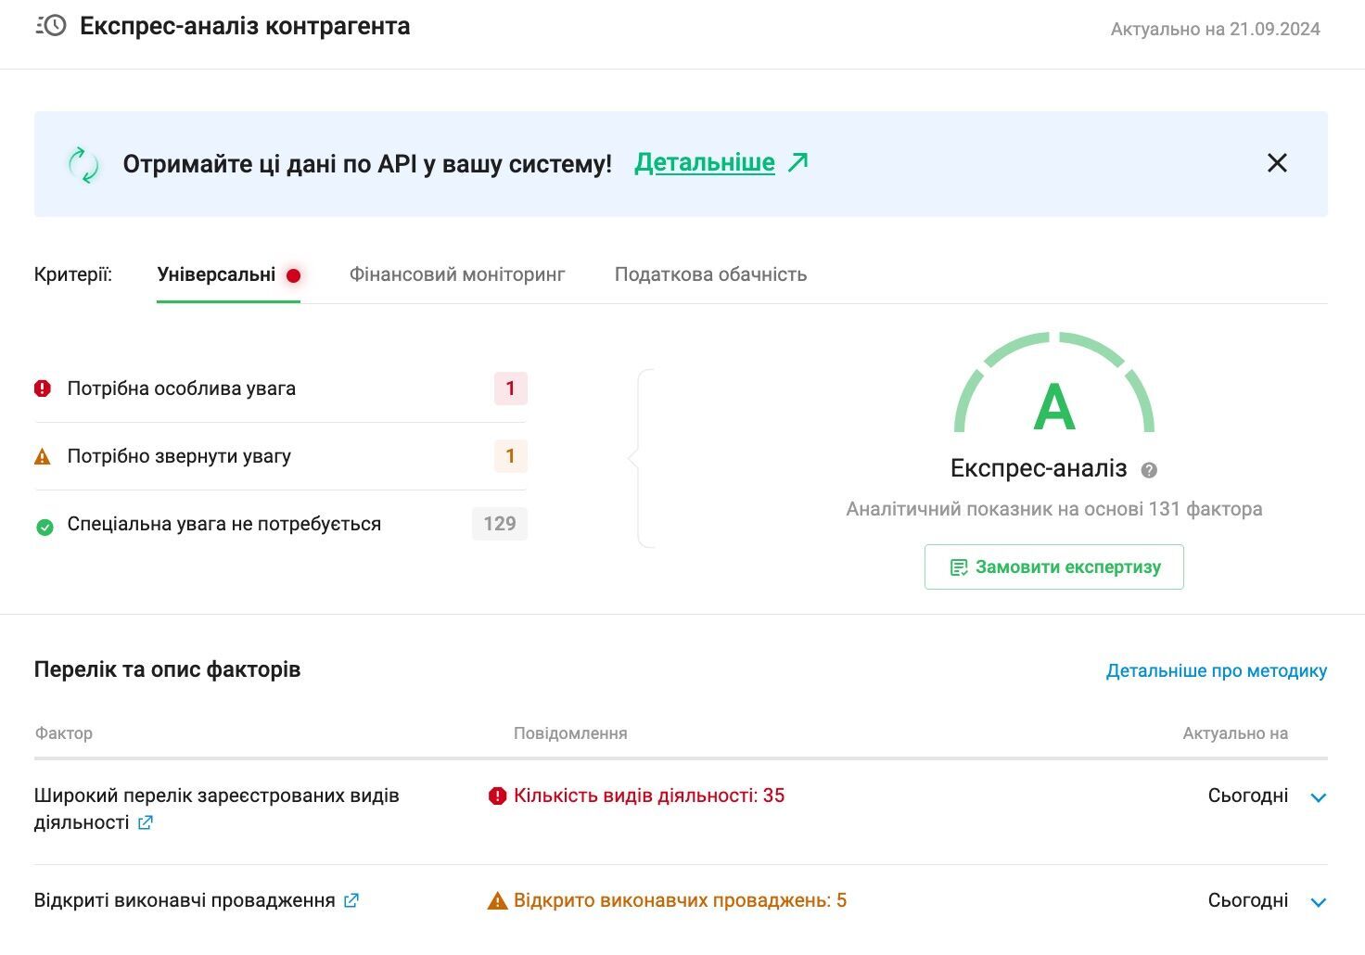1365x955 pixels.
Task: Click red icon before 'Кількість видів діяльності: 35'
Action: tap(498, 796)
